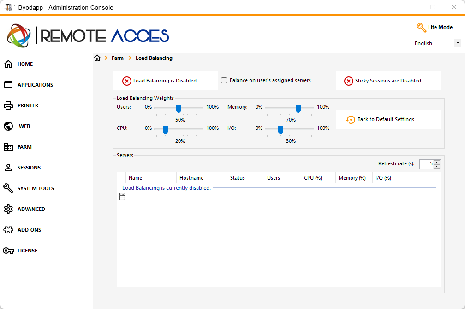Open the ADD-ONS section label
This screenshot has width=465, height=309.
click(30, 230)
